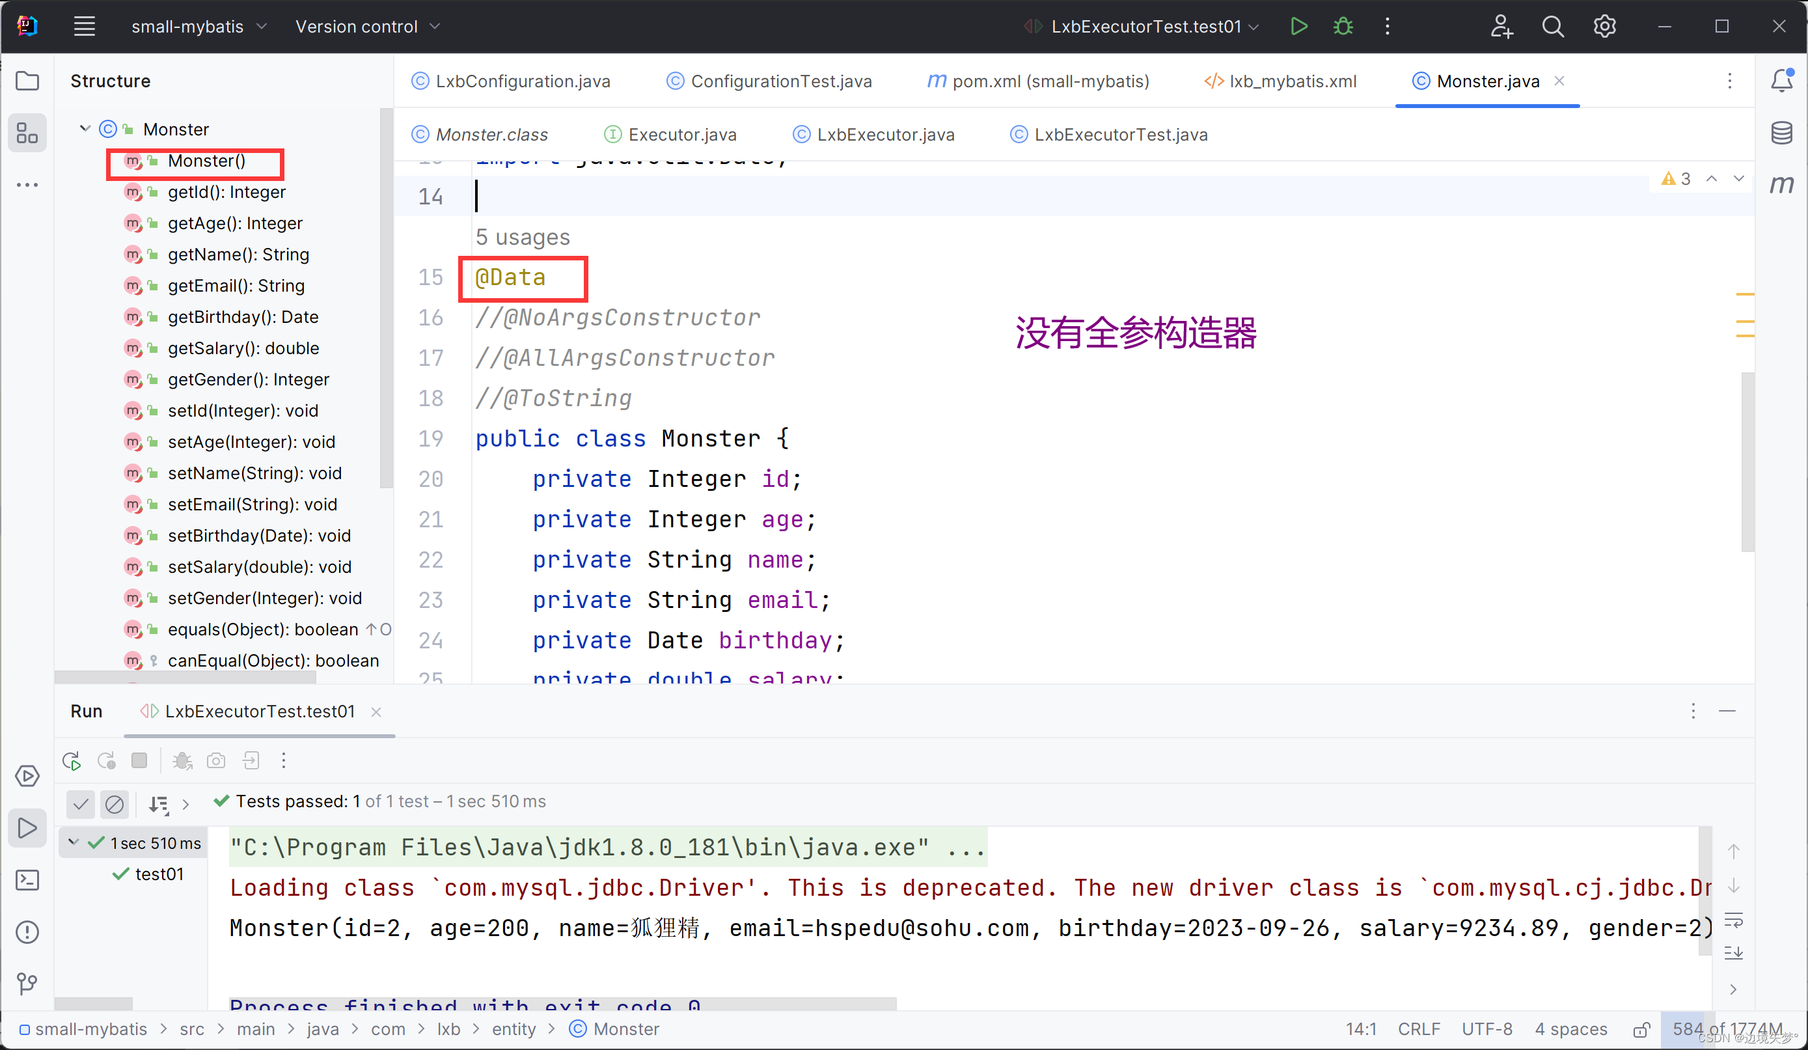Toggle soft-wrap in console output
The height and width of the screenshot is (1050, 1808).
tap(1733, 920)
